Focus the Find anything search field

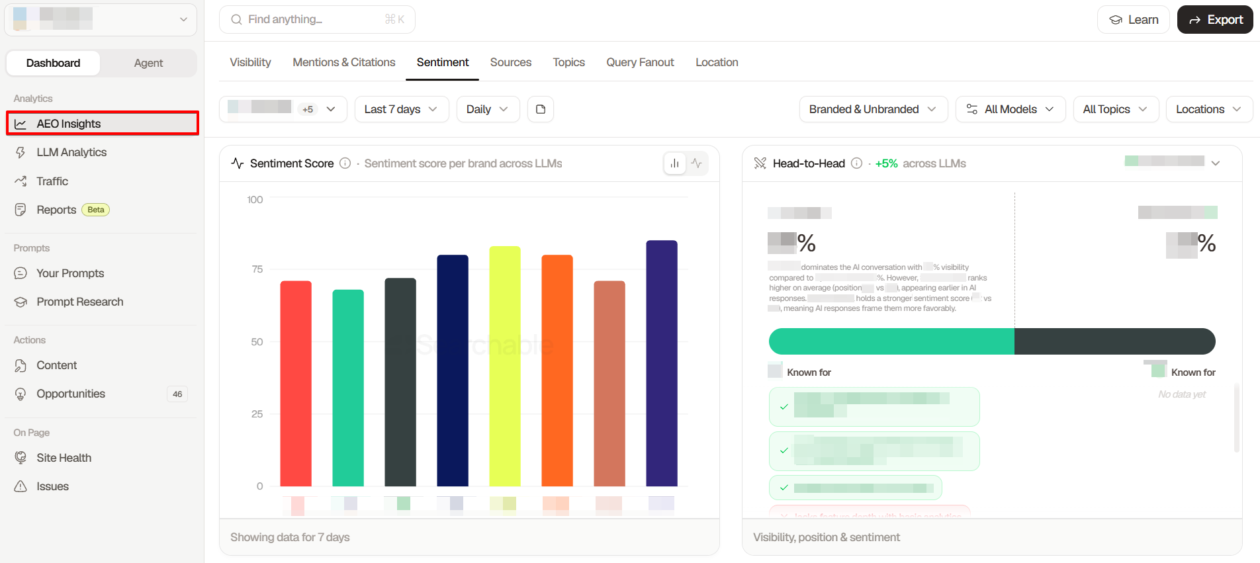317,20
